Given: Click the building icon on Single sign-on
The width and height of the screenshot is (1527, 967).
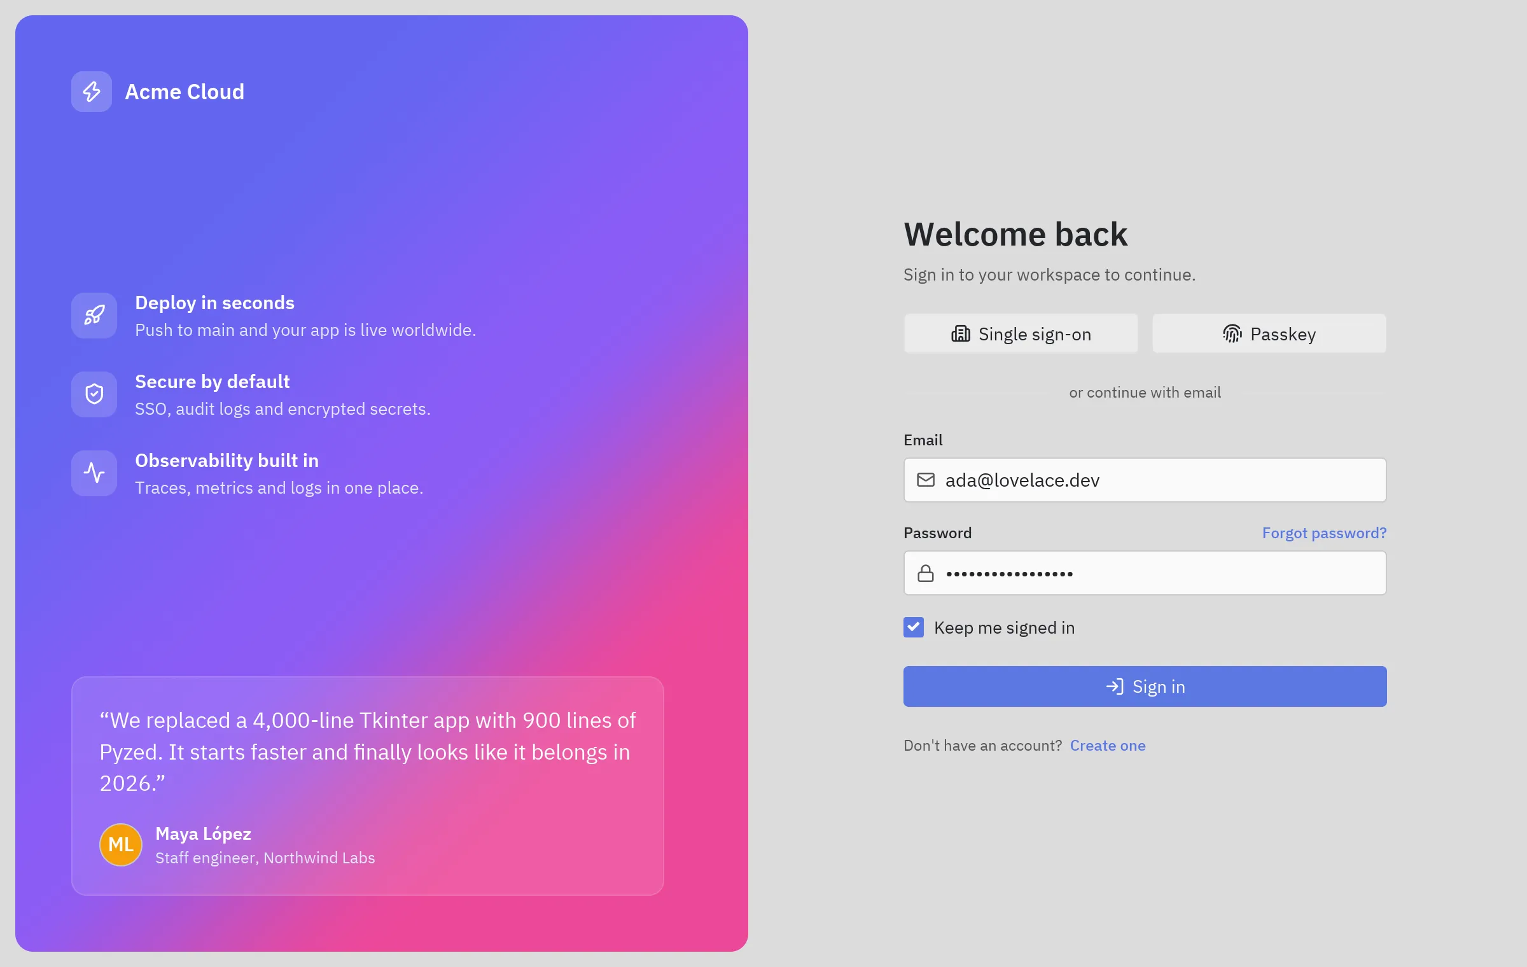Looking at the screenshot, I should 961,334.
